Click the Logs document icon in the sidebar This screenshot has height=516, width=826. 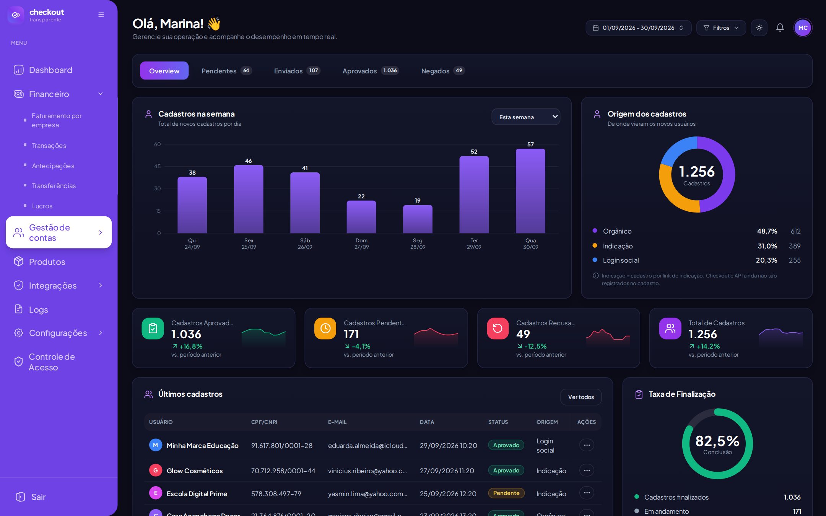(18, 309)
